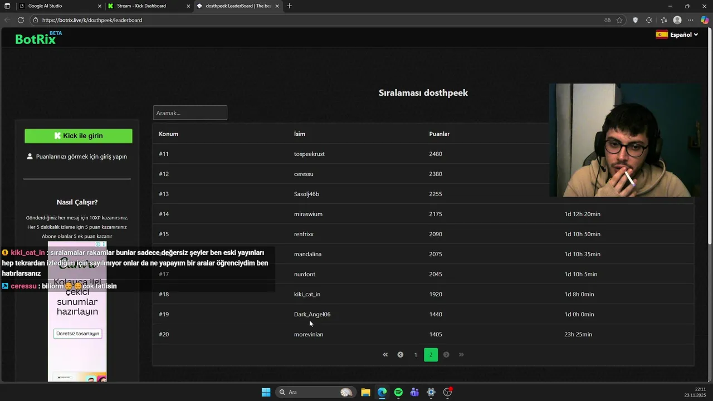The width and height of the screenshot is (713, 401).
Task: Click the name morevinian in row #20
Action: point(309,334)
